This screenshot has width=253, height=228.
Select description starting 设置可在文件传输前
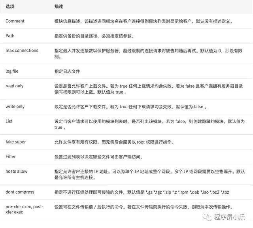click(x=144, y=207)
